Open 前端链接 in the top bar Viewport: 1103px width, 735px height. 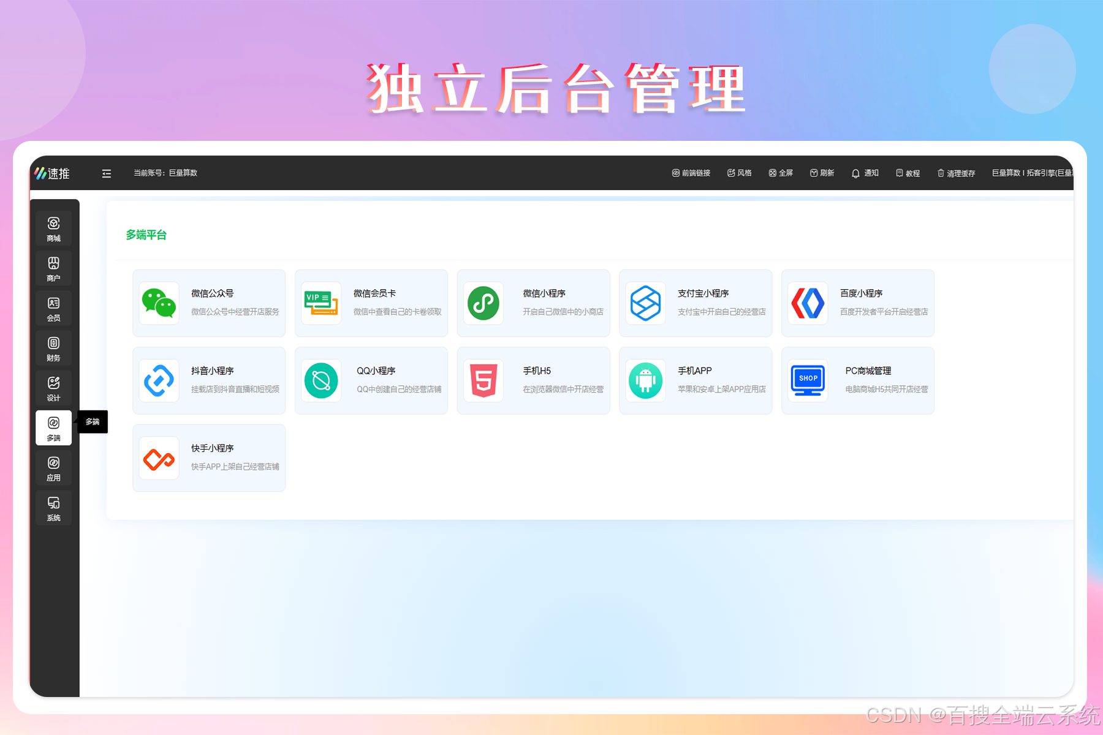(691, 173)
